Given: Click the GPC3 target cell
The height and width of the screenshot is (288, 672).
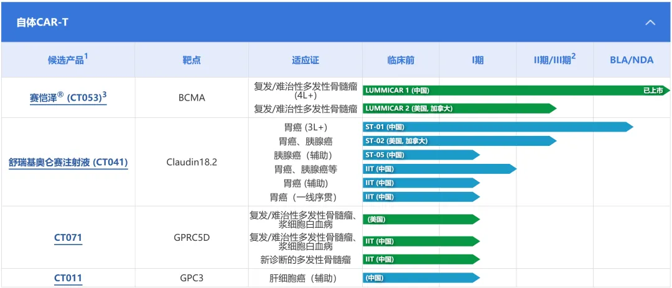Looking at the screenshot, I should 192,279.
